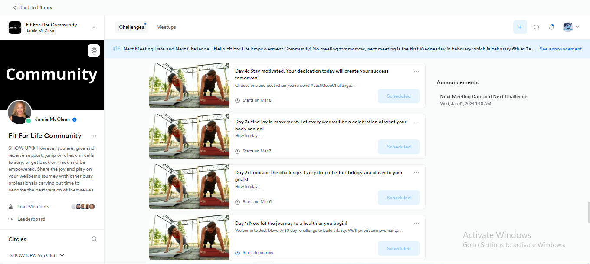This screenshot has width=590, height=264.
Task: Click the Scheduled button for Day 3 challenge
Action: 398,147
